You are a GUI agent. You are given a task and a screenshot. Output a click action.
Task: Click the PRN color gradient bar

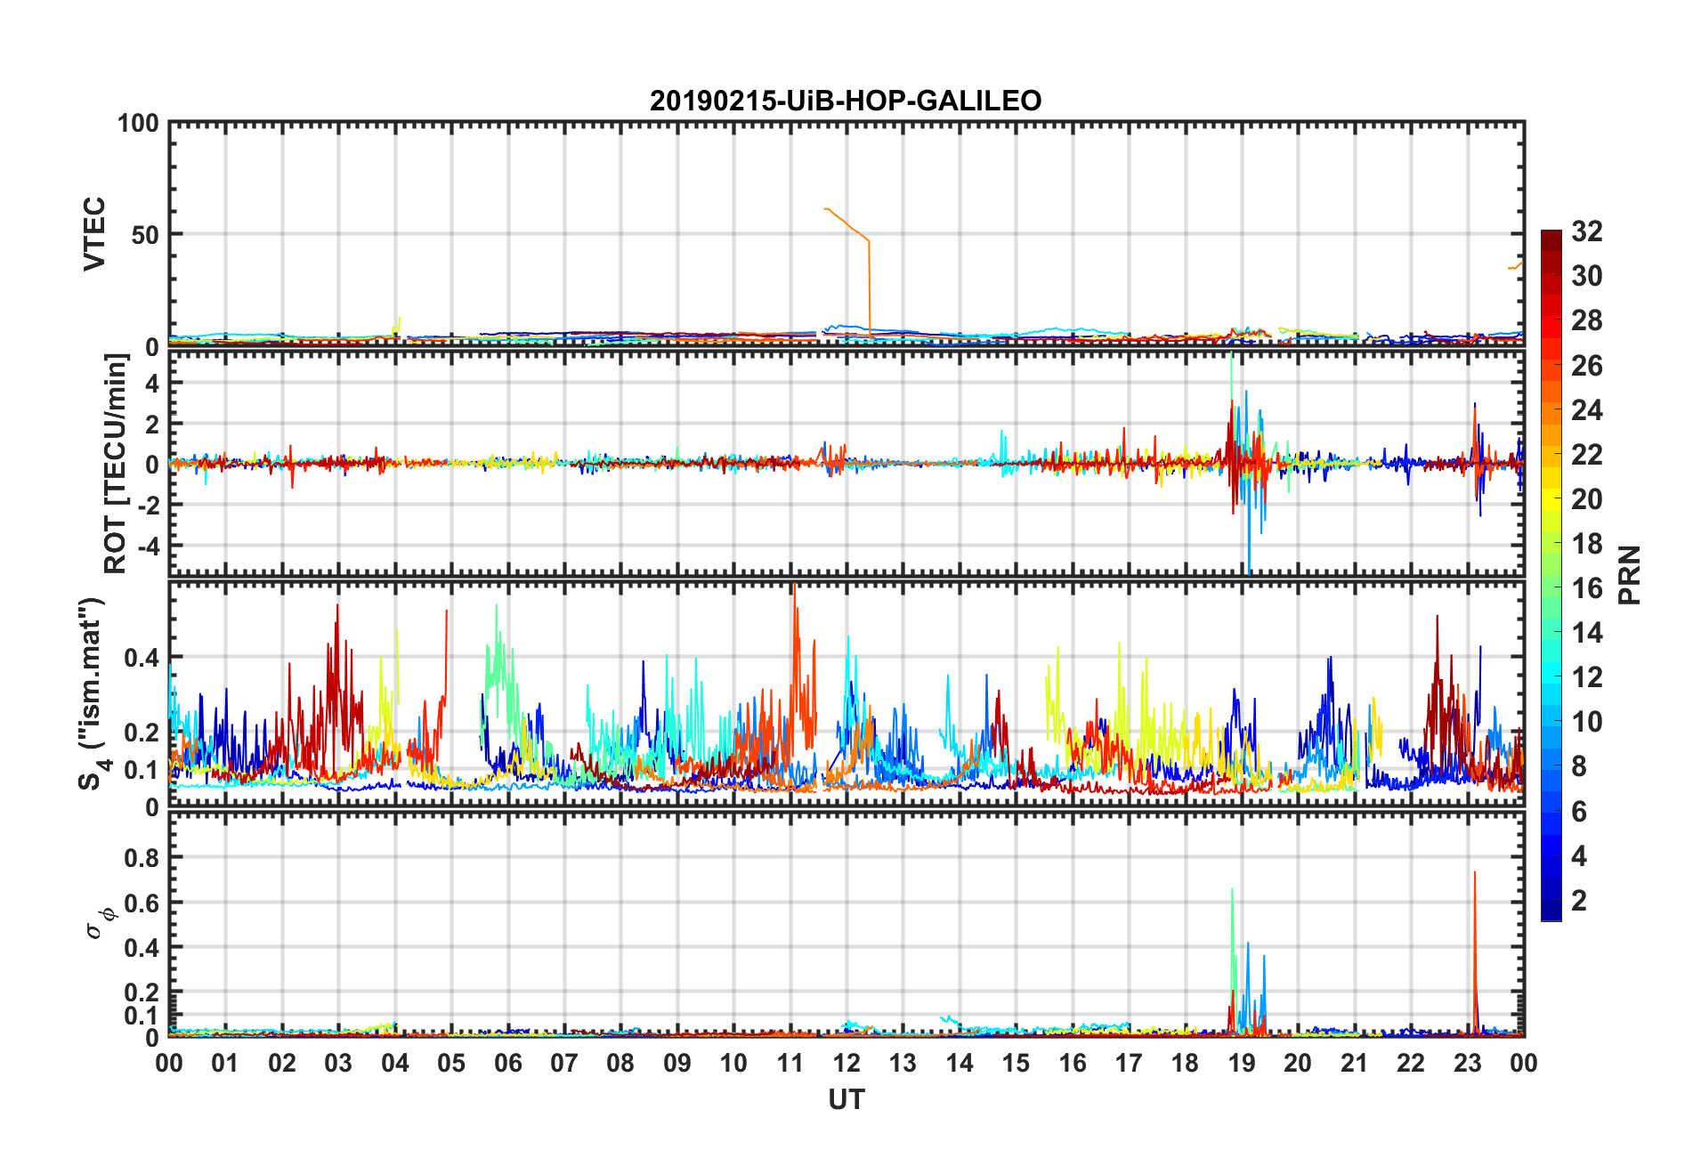tap(1551, 576)
